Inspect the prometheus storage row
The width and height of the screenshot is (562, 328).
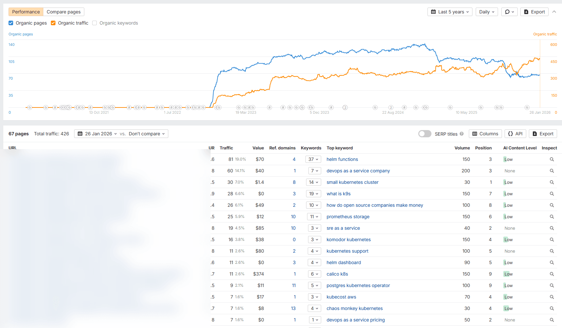pos(552,217)
